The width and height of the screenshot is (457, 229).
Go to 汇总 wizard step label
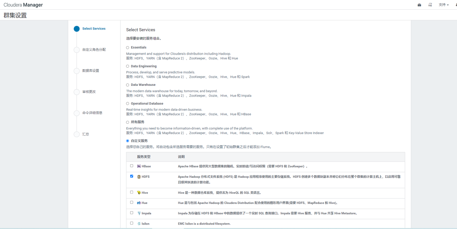pyautogui.click(x=86, y=134)
